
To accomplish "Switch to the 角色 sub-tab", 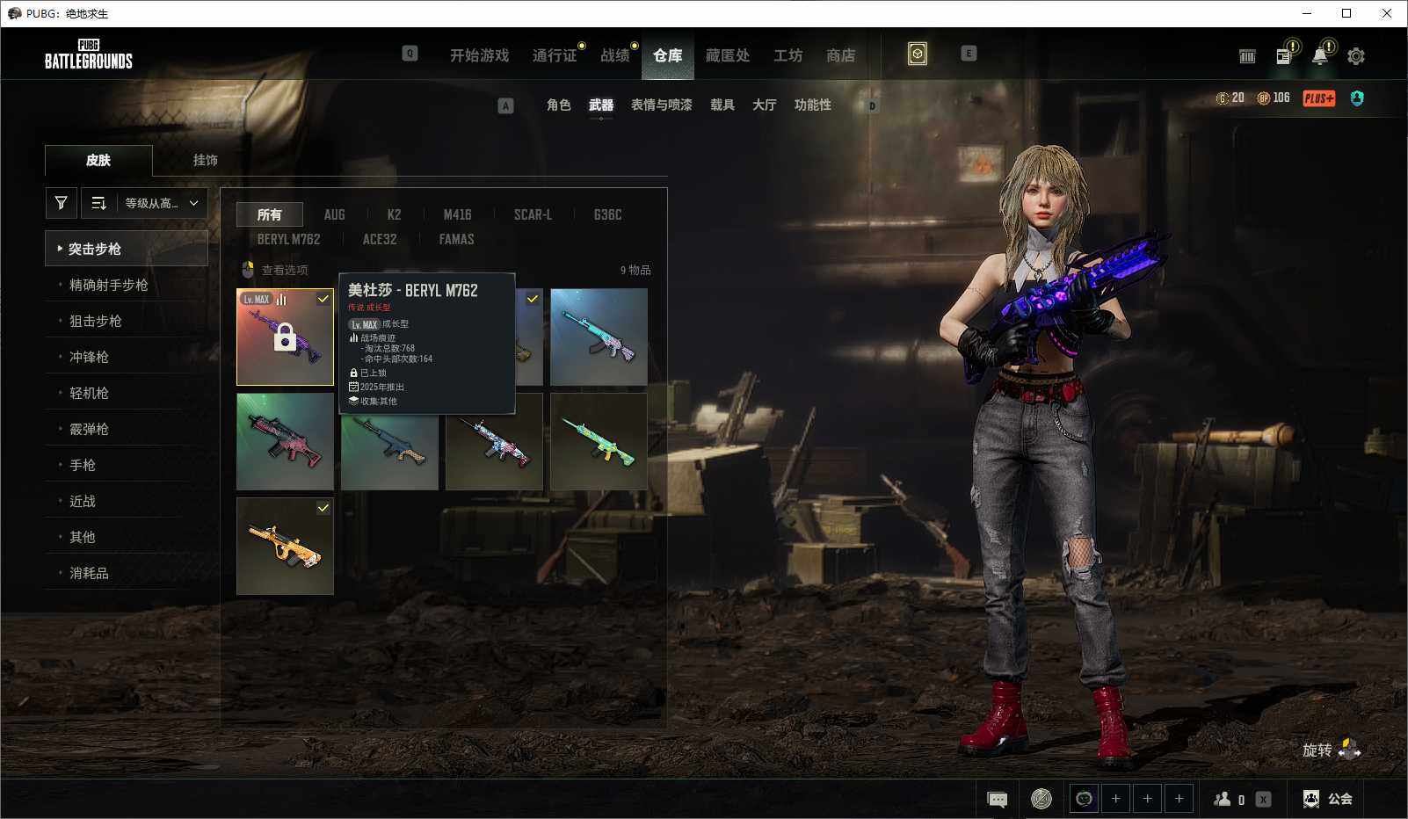I will coord(559,105).
